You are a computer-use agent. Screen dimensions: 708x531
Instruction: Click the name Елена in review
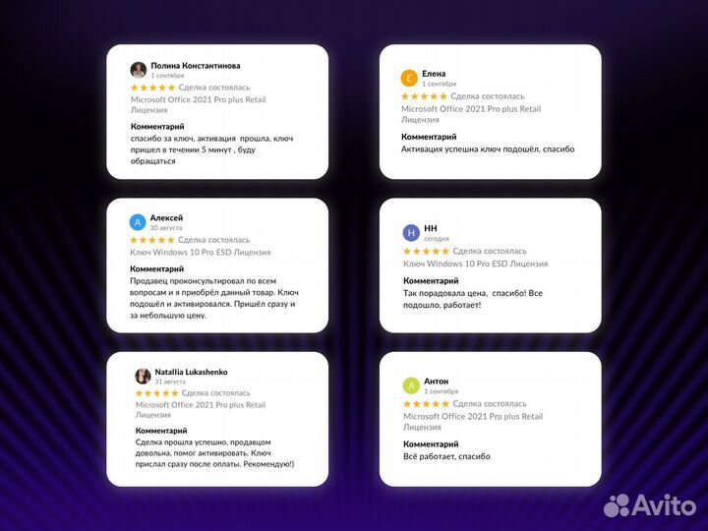click(x=434, y=74)
